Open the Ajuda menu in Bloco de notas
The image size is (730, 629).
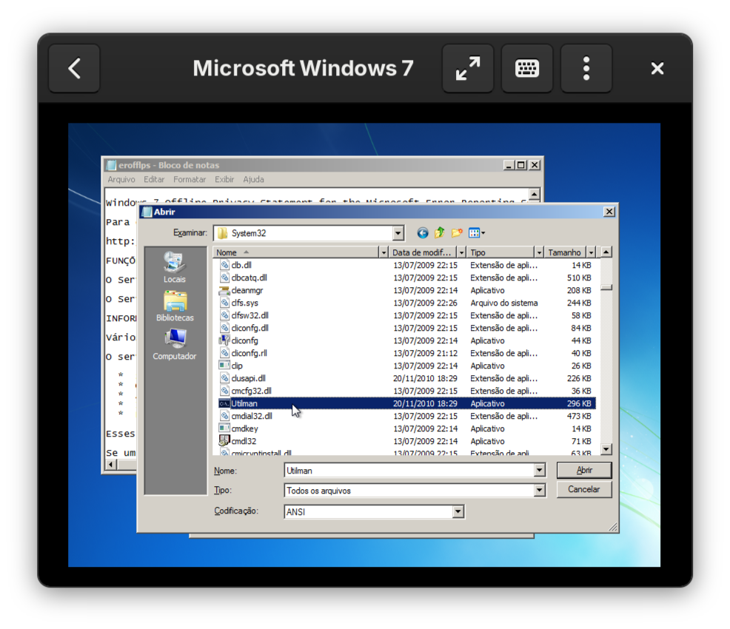point(253,180)
